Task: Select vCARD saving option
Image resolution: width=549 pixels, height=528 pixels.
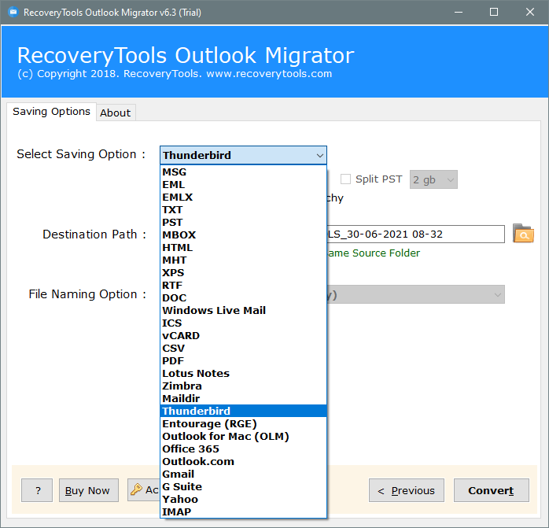Action: click(243, 336)
